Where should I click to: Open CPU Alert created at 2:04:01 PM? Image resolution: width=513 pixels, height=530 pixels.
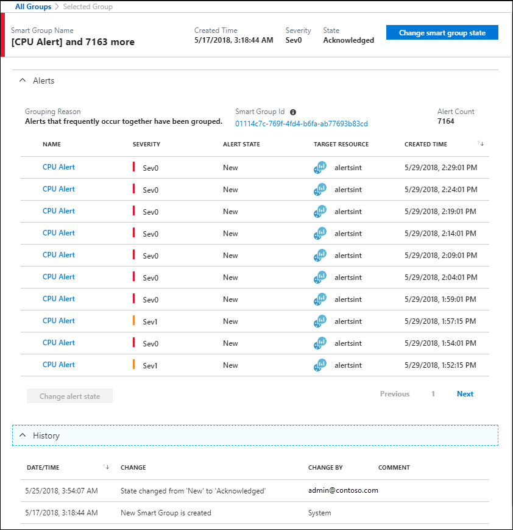(x=58, y=277)
